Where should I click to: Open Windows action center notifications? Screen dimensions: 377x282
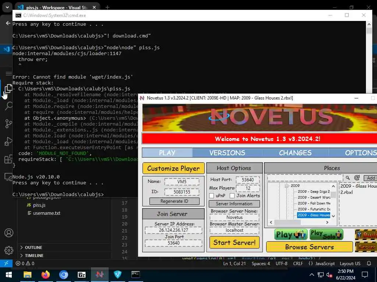click(365, 275)
